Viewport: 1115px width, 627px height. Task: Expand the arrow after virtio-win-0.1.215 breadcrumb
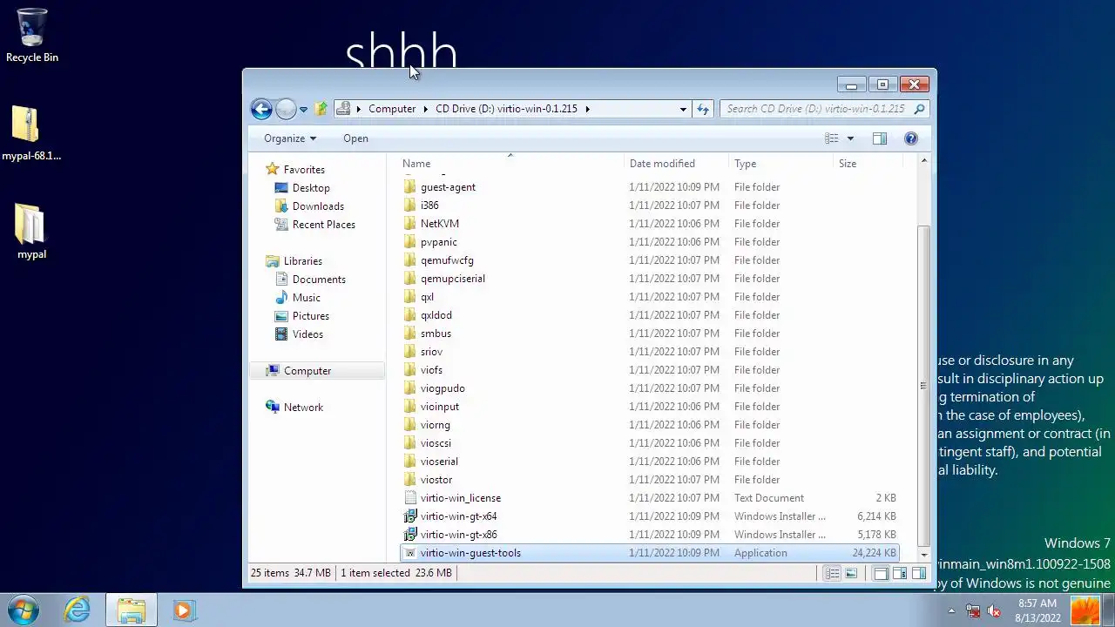(x=587, y=109)
